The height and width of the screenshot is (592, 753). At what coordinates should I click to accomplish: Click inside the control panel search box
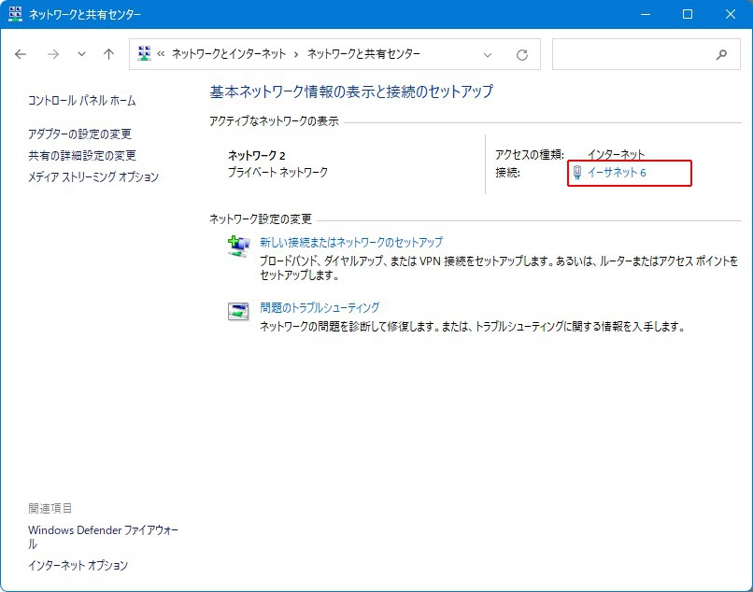631,55
